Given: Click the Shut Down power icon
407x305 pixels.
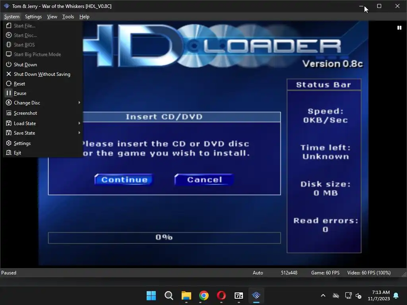Looking at the screenshot, I should (9, 64).
